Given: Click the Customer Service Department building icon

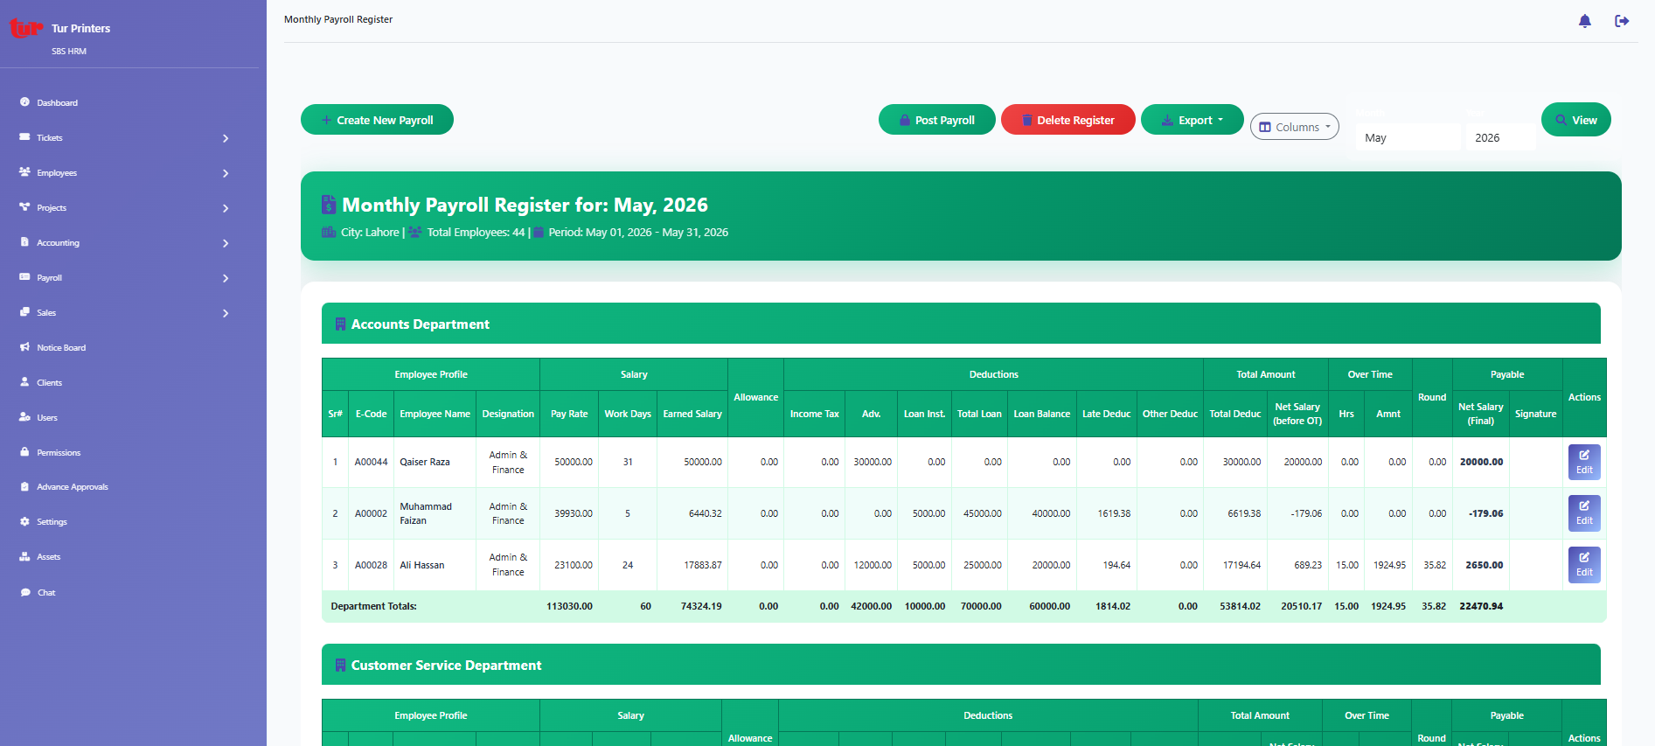Looking at the screenshot, I should pyautogui.click(x=340, y=665).
